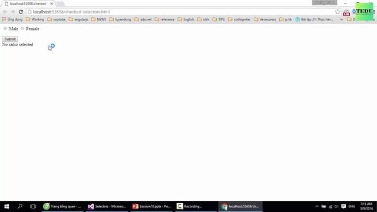
Task: Click the 'No radio selected' message text
Action: (18, 45)
